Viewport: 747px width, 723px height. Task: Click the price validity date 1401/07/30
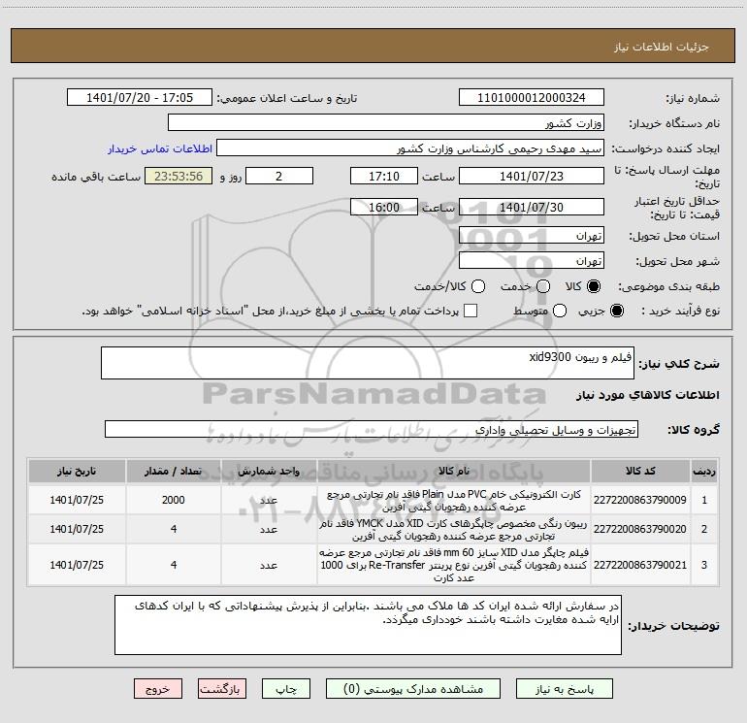tap(532, 207)
